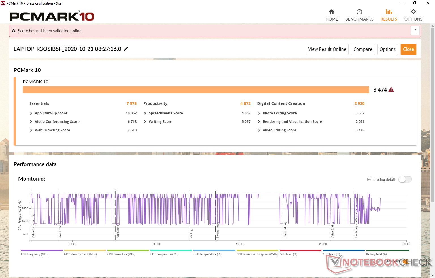
Task: Click the Video Editing marker on chart
Action: coord(333,230)
